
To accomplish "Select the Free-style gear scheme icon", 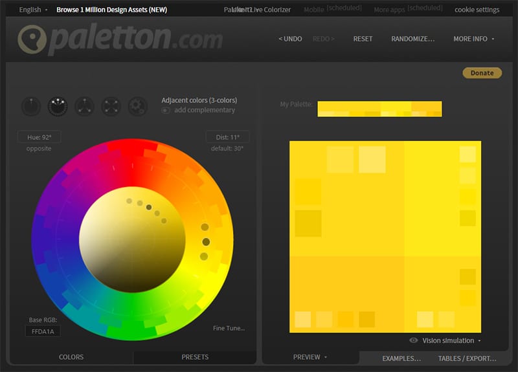I will tap(138, 107).
